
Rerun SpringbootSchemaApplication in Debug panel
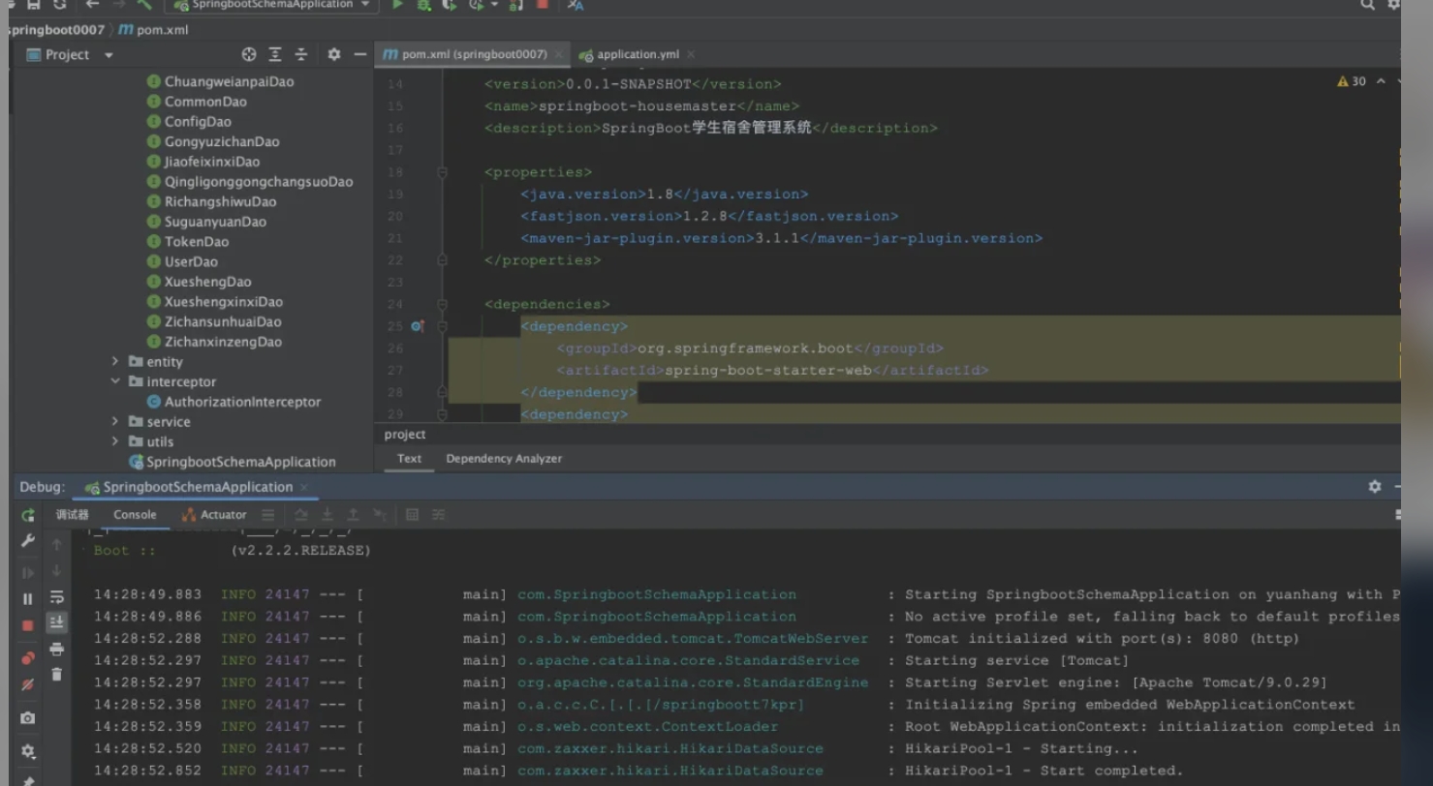pyautogui.click(x=28, y=515)
